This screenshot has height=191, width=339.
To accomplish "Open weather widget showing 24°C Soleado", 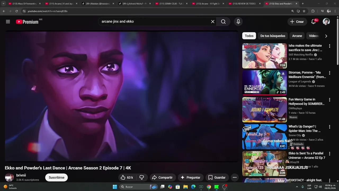I will coord(10,187).
